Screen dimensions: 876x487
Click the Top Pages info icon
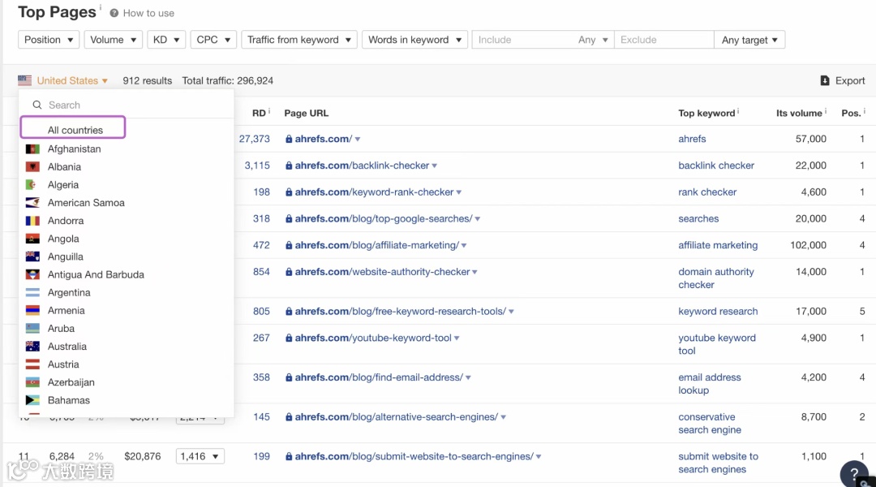[101, 9]
